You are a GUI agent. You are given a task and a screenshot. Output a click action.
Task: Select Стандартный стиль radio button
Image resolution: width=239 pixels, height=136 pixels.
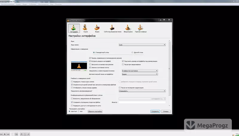(x=94, y=52)
